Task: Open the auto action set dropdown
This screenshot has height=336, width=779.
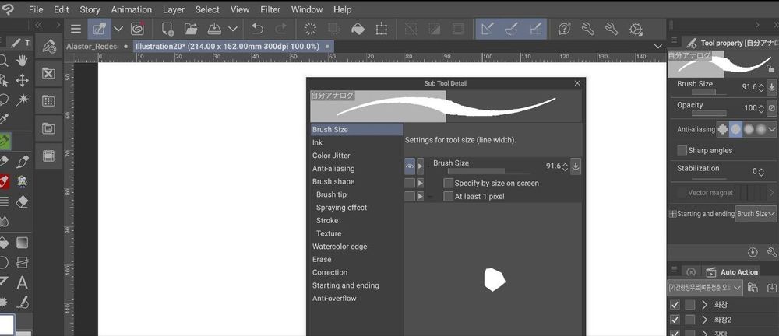Action: click(705, 287)
